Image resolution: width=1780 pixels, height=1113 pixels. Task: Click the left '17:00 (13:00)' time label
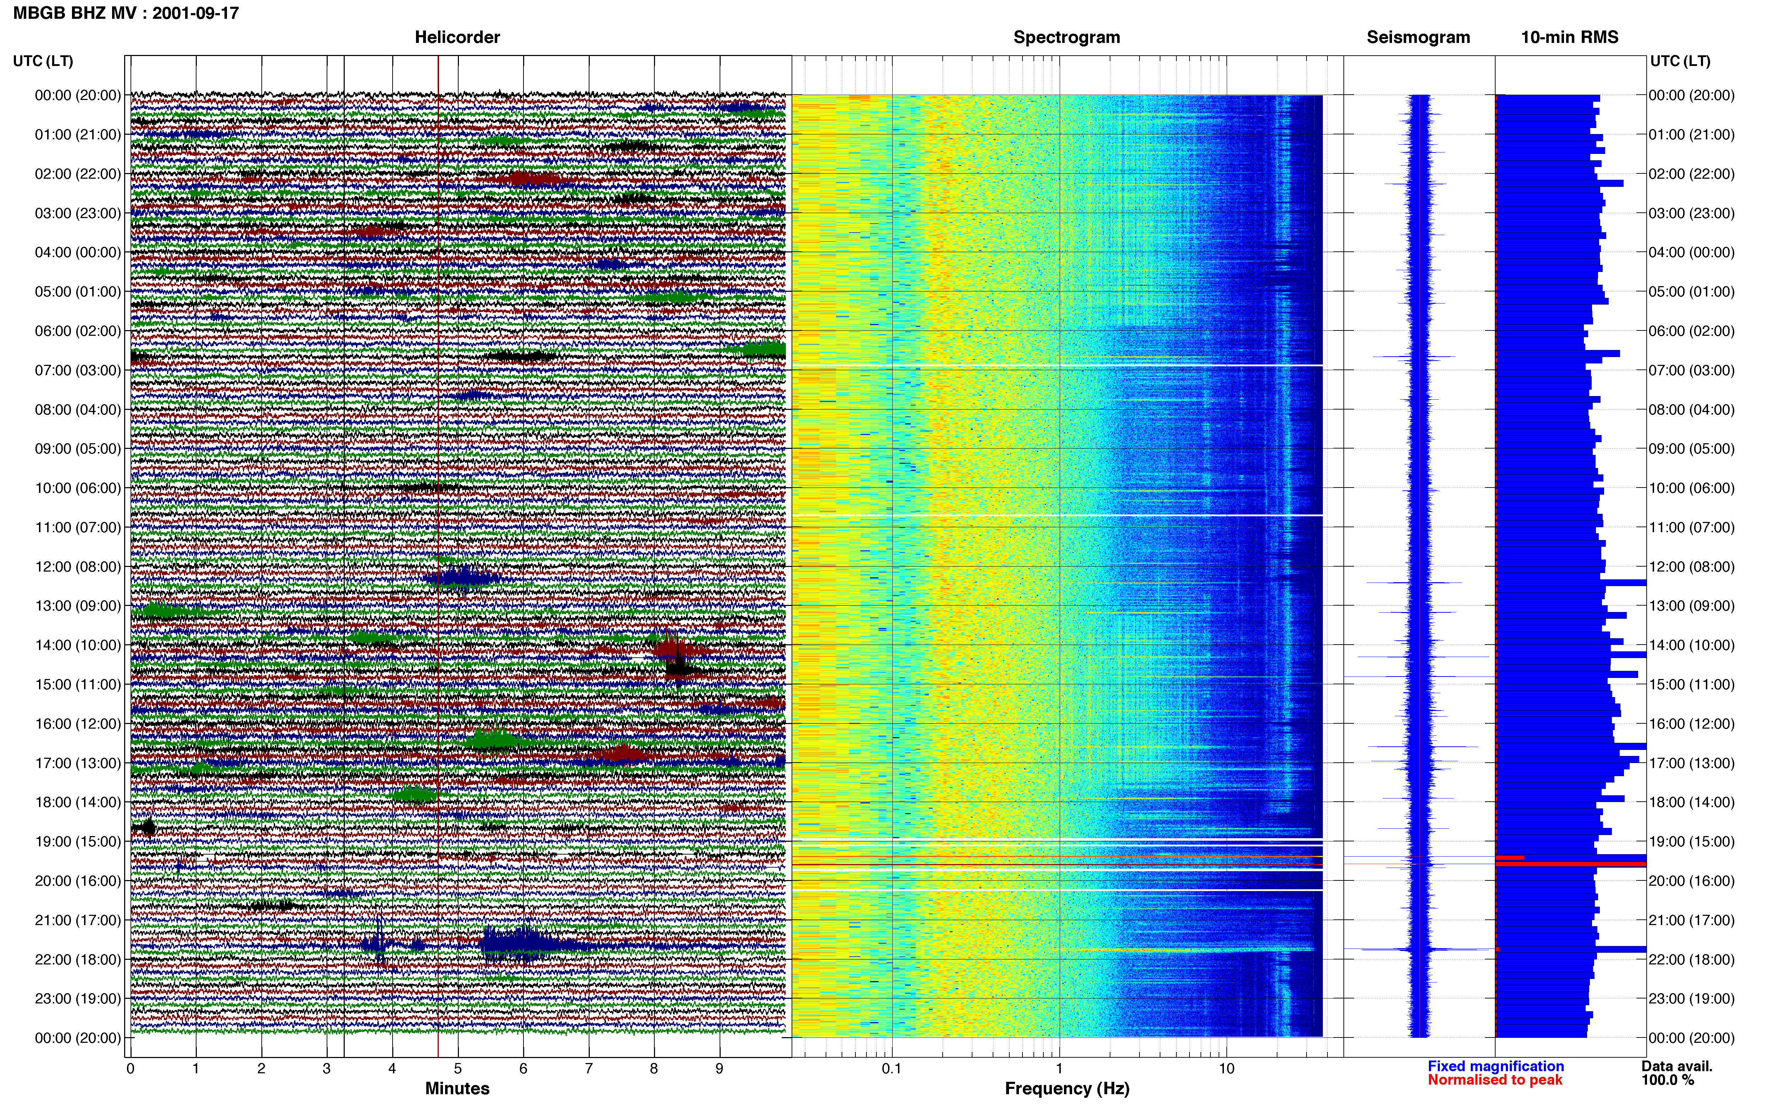78,763
